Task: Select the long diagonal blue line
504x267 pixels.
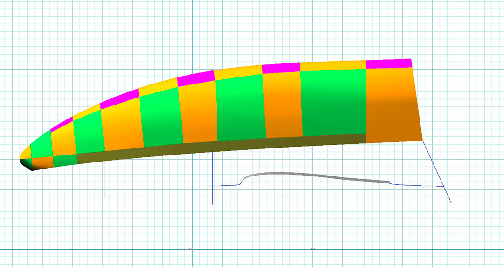Action: point(437,172)
